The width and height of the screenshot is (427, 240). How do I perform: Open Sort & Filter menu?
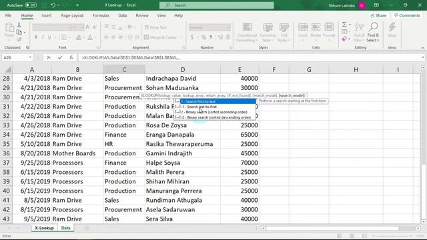pos(359,33)
